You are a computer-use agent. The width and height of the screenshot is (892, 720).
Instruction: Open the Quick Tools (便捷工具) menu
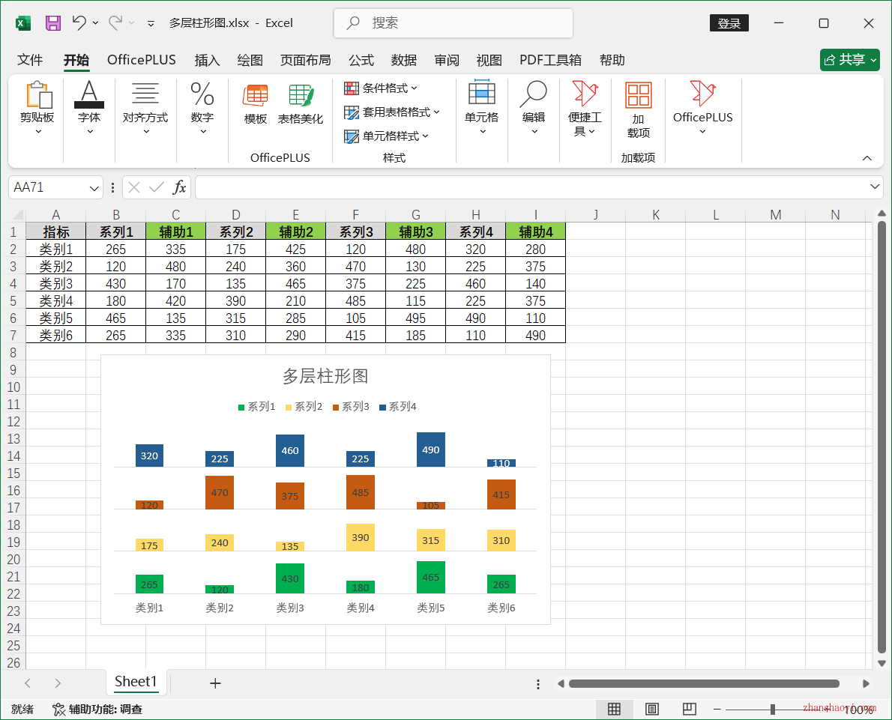pos(585,109)
